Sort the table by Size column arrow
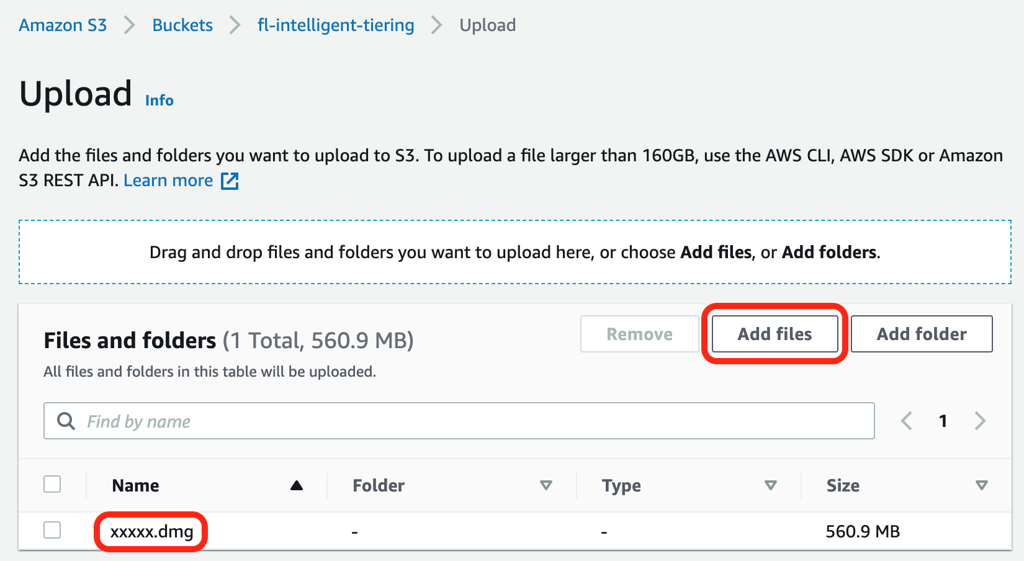Screen dimensions: 1024x561 coord(981,485)
